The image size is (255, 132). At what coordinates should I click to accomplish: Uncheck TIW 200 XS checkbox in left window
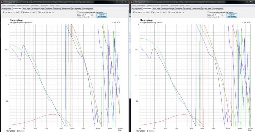4,12
